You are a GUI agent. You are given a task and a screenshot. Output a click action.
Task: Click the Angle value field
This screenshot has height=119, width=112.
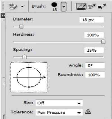click(x=95, y=65)
